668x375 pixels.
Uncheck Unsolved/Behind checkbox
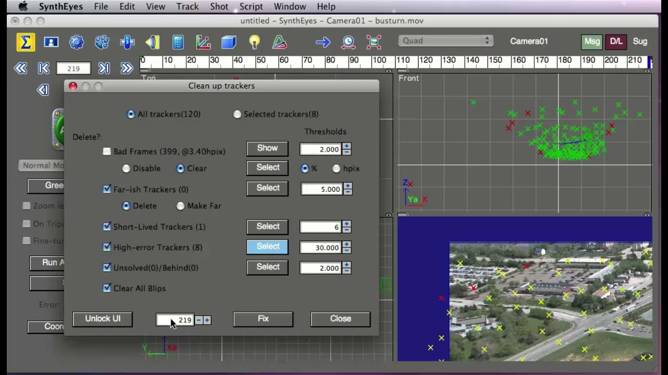(x=107, y=268)
